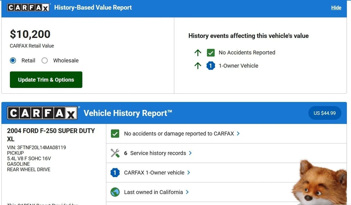
Task: Click the No Accidents Reported text
Action: (247, 53)
